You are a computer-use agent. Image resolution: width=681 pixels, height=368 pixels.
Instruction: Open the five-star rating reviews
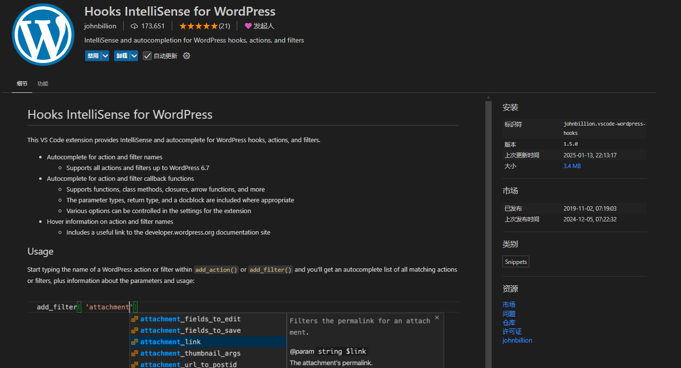pos(204,26)
